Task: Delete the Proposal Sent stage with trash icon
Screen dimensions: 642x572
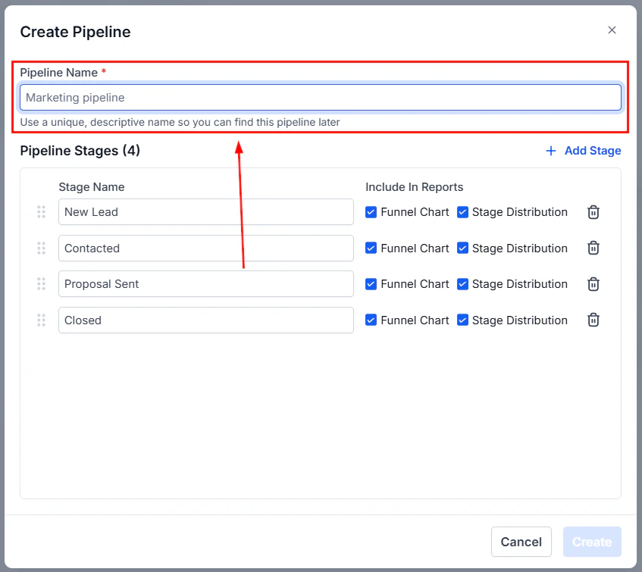Action: click(593, 284)
